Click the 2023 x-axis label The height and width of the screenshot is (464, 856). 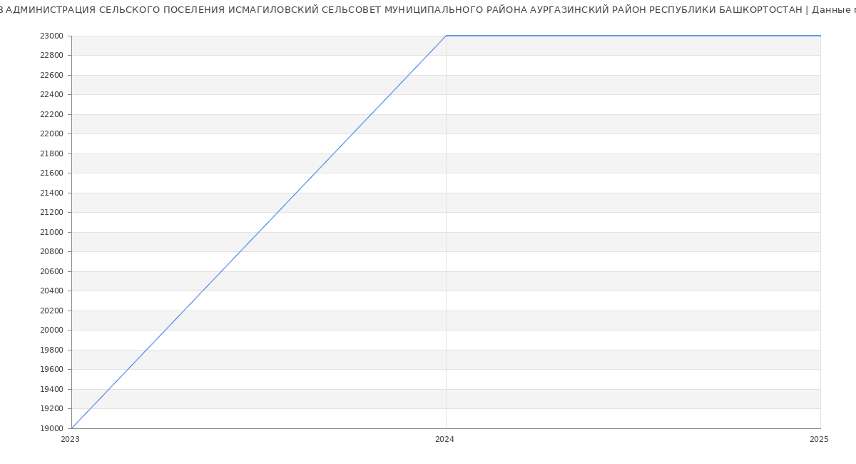tap(70, 440)
